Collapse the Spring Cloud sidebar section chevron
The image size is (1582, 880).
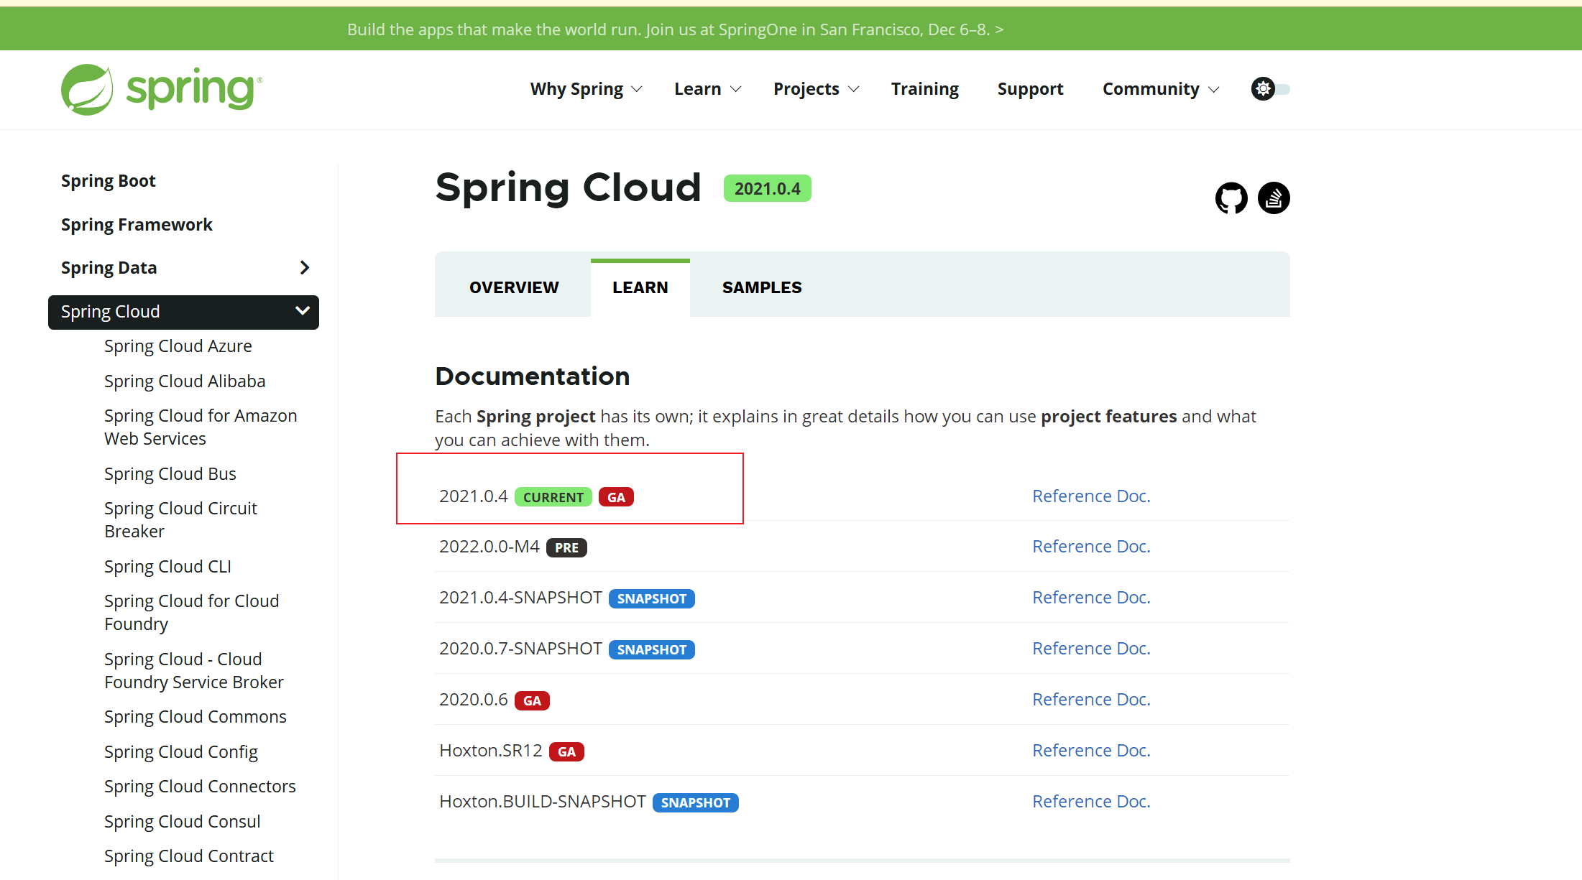coord(303,311)
